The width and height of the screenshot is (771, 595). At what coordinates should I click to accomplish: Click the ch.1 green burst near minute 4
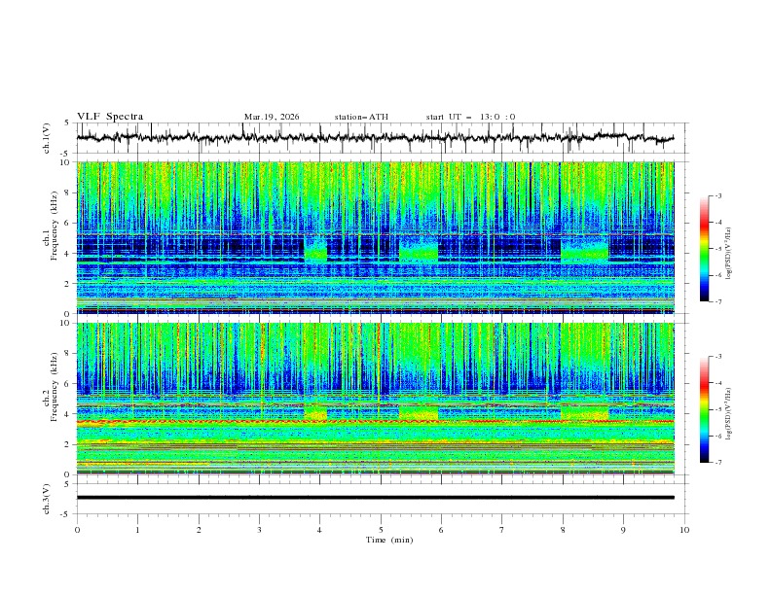point(315,249)
